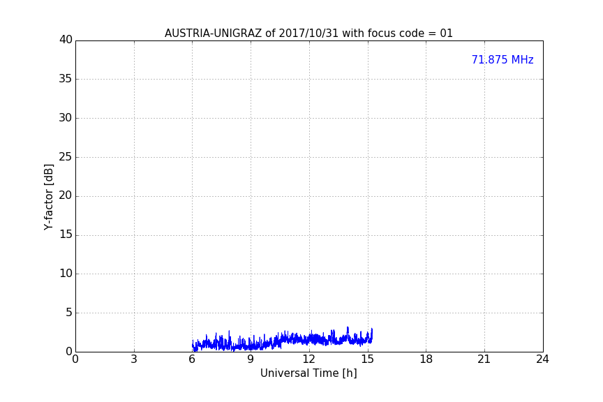Click the 'Universal Time [h]' axis label
The width and height of the screenshot is (603, 402).
(x=308, y=373)
